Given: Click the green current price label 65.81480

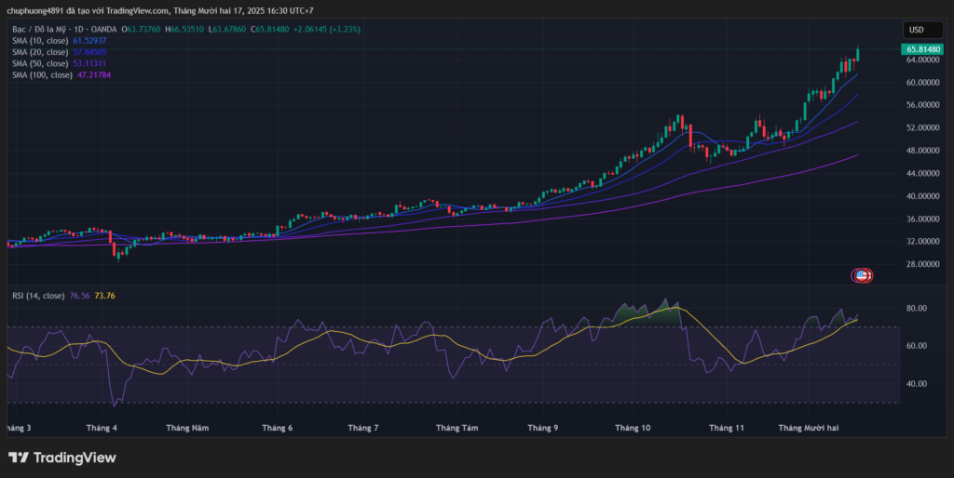Looking at the screenshot, I should 920,48.
